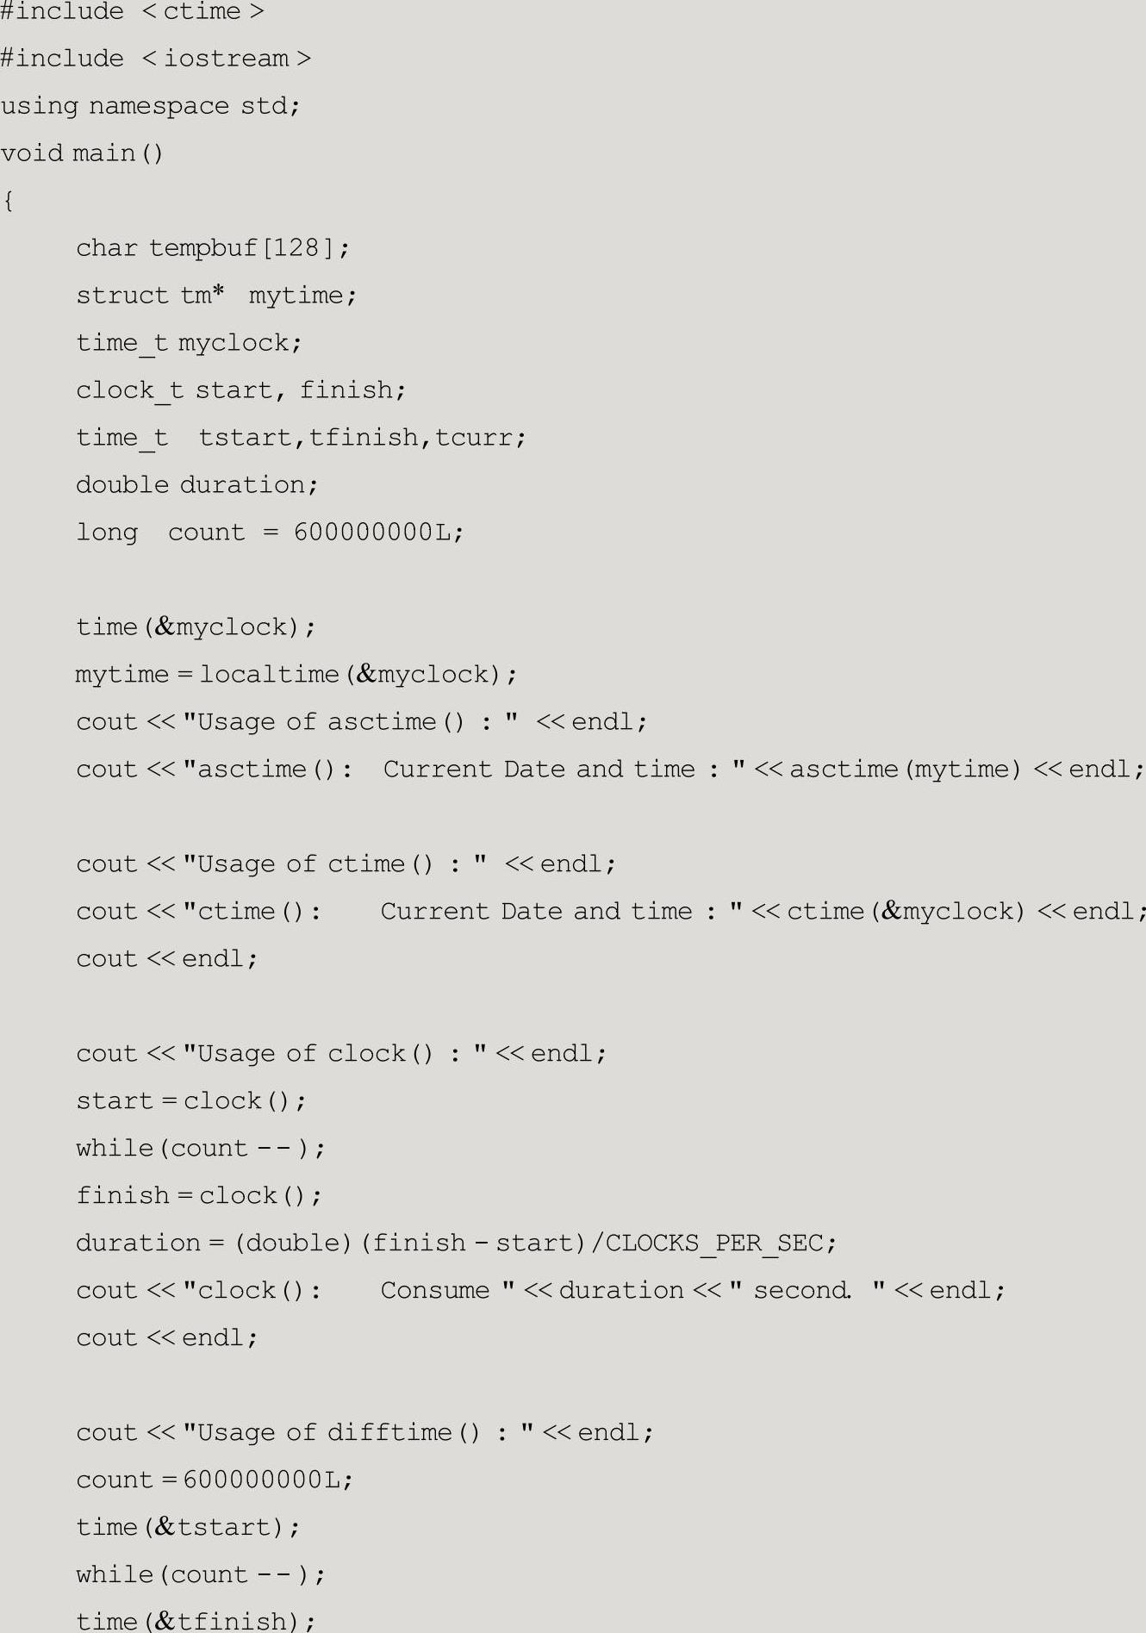
Task: Click start = clock() statement
Action: tap(190, 1101)
